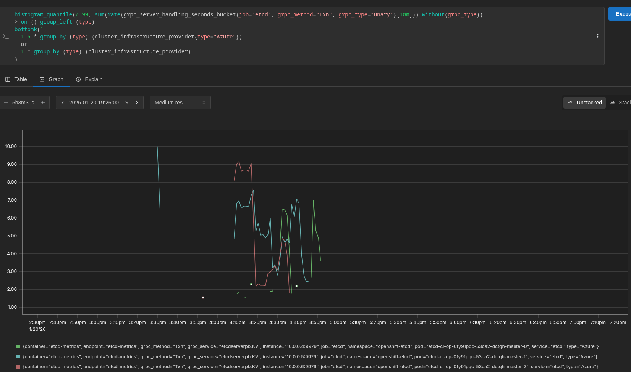Decrease the range with minus icon
Screen dimensions: 631x372
coord(6,103)
